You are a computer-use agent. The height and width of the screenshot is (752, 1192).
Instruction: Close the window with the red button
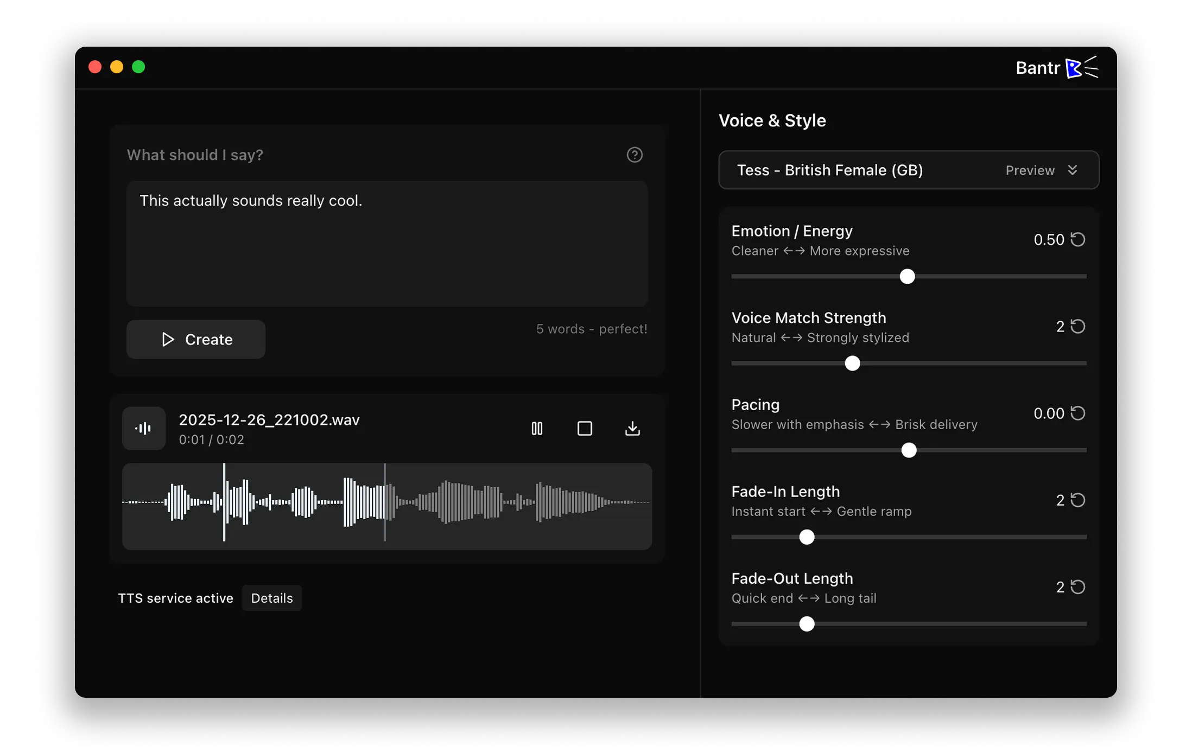pyautogui.click(x=95, y=67)
